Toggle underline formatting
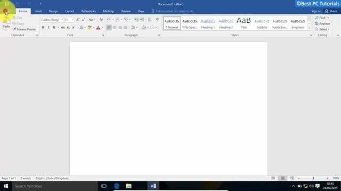 [x=54, y=28]
